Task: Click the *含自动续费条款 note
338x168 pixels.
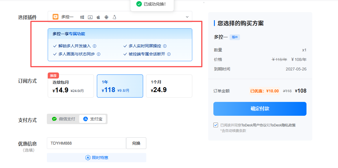Action: tap(233, 130)
